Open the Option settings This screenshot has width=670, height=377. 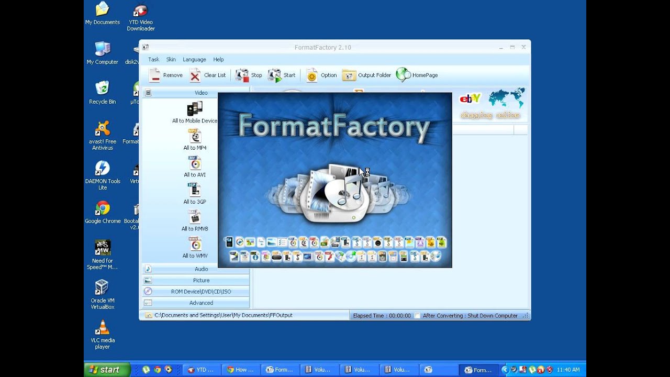[x=321, y=75]
